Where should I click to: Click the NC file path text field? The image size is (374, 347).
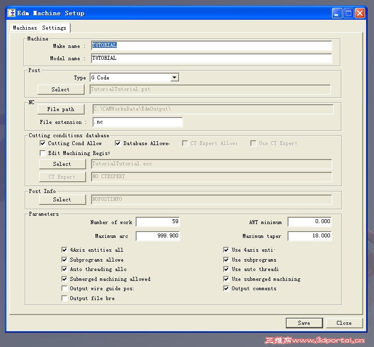pyautogui.click(x=213, y=109)
